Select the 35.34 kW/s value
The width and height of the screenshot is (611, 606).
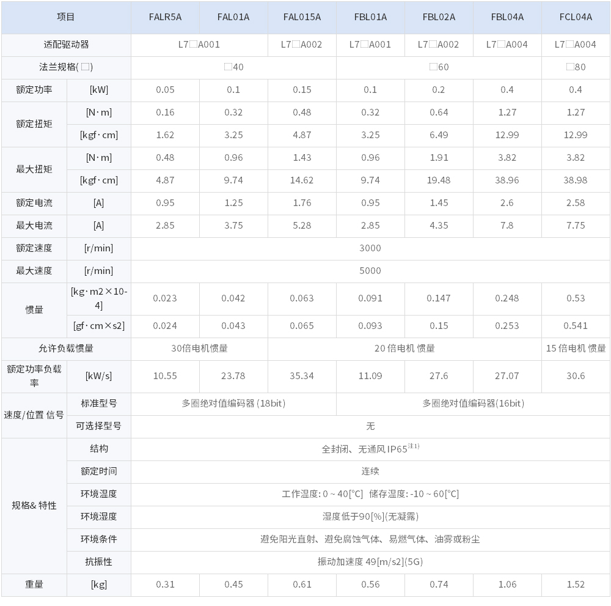pos(302,376)
